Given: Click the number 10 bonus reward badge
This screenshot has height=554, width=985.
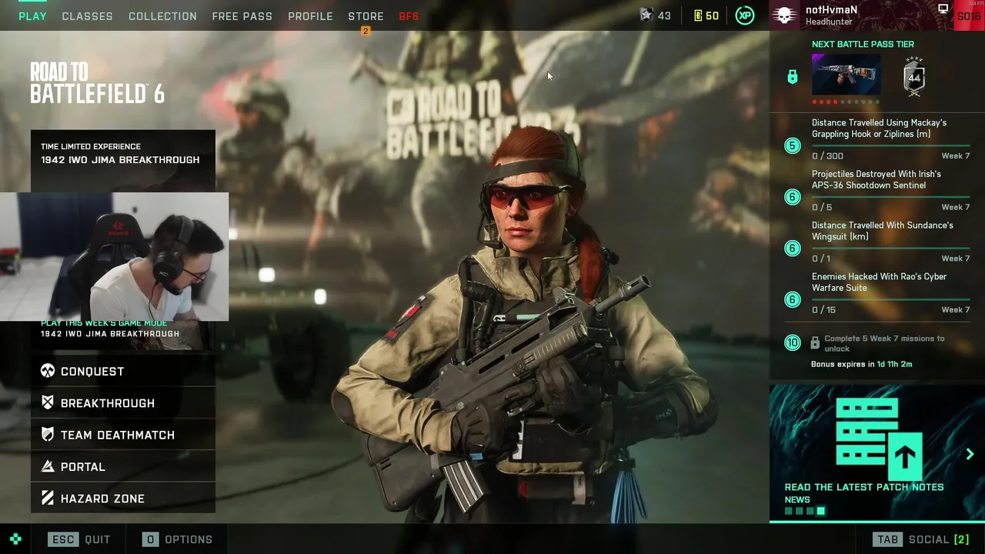Looking at the screenshot, I should tap(792, 343).
